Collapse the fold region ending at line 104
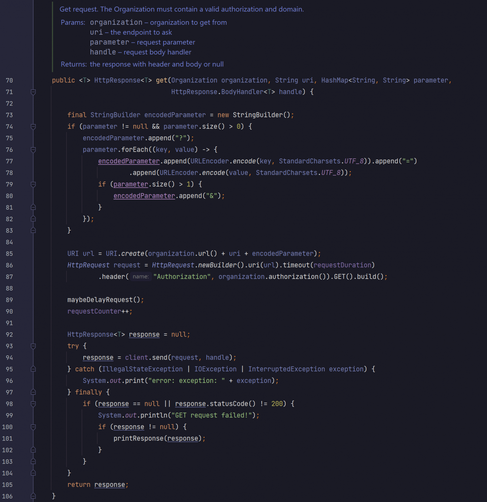 (33, 473)
